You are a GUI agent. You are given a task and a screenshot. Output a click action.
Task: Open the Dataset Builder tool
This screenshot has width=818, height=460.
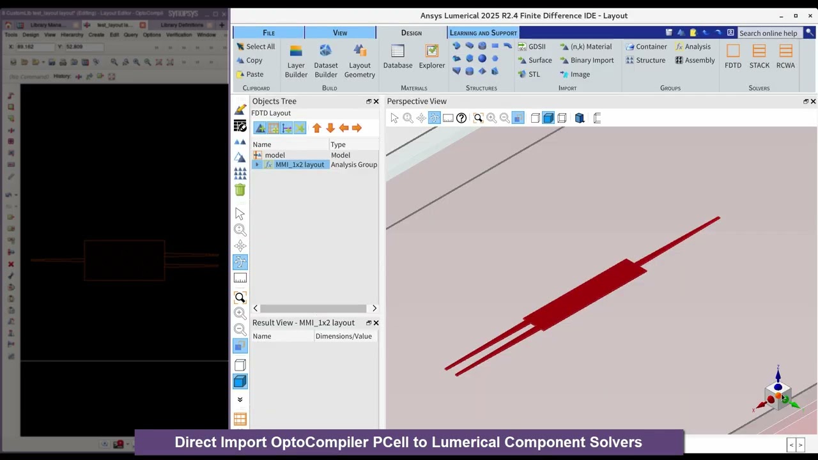coord(325,61)
